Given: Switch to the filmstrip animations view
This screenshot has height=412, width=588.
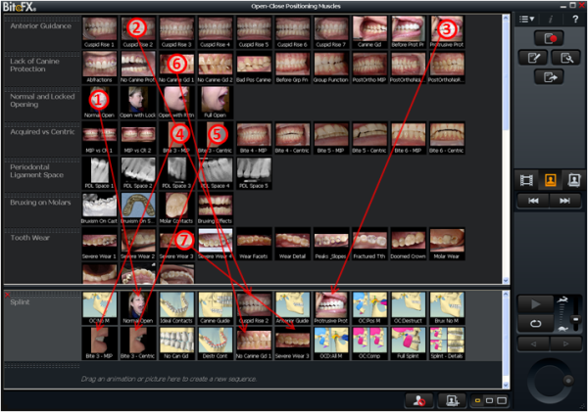Looking at the screenshot, I should click(525, 179).
